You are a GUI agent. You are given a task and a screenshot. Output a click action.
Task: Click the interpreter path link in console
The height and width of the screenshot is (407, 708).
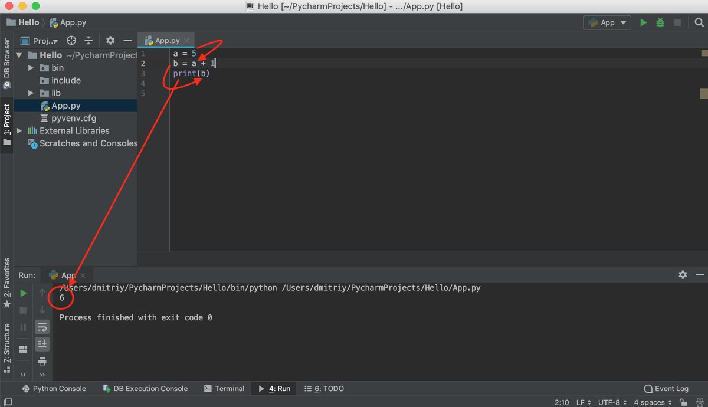pos(168,288)
